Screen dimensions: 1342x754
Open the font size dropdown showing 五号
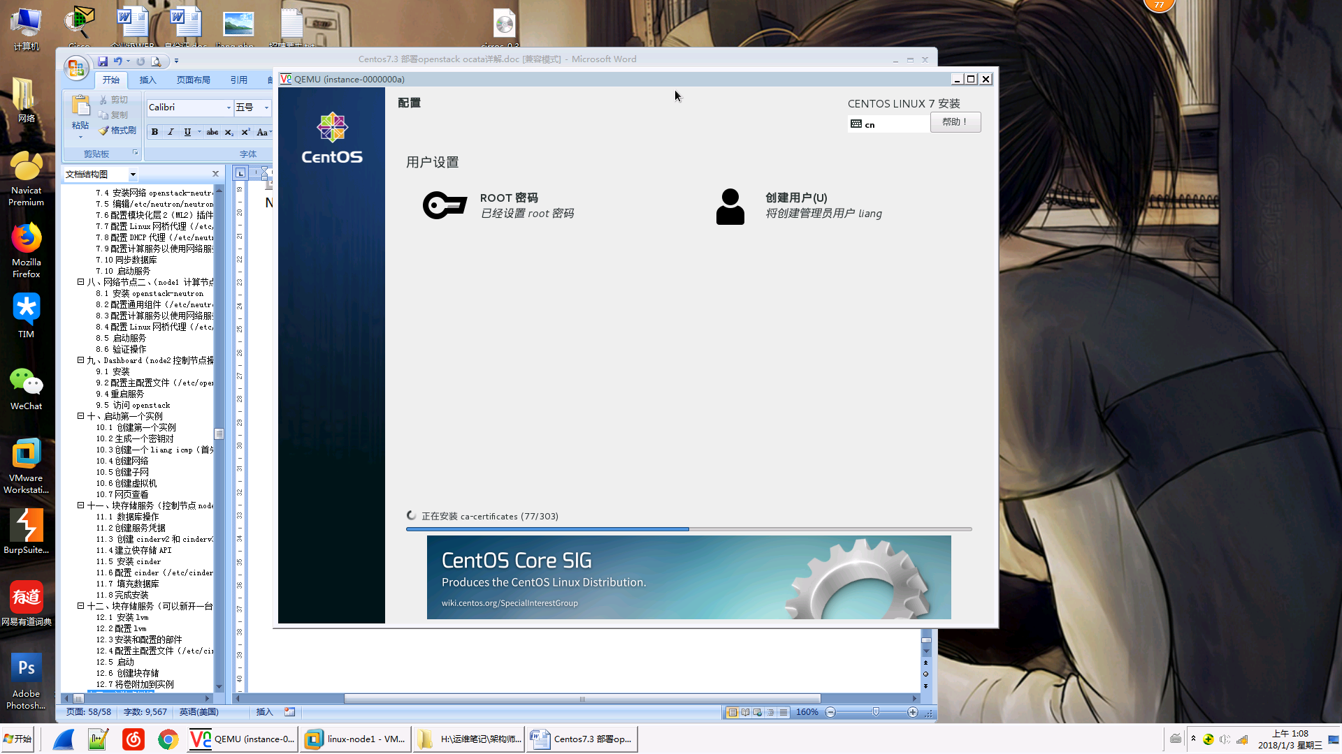(x=266, y=108)
